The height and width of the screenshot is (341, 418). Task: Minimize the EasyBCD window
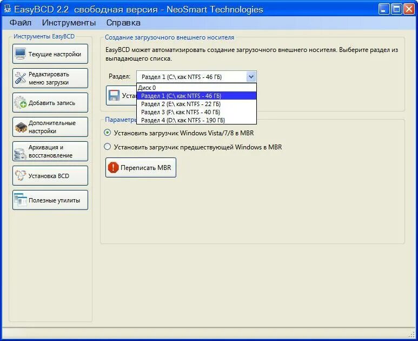click(383, 9)
